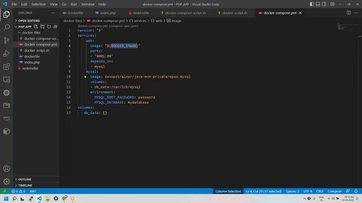The image size is (362, 203).
Task: Open File Explorer from taskbar
Action: coord(48,198)
